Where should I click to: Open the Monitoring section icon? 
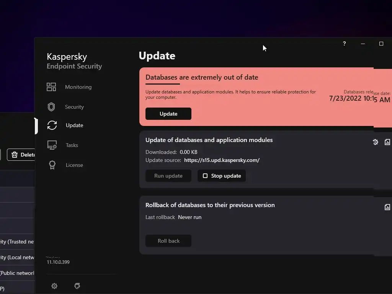[x=51, y=87]
